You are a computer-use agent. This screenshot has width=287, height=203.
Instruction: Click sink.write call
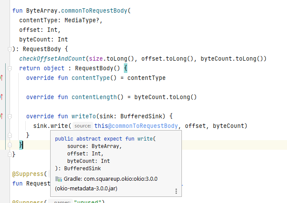(x=51, y=126)
